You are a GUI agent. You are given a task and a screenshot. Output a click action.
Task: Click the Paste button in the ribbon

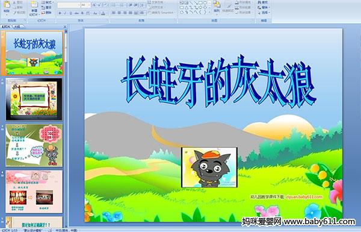tap(7, 8)
